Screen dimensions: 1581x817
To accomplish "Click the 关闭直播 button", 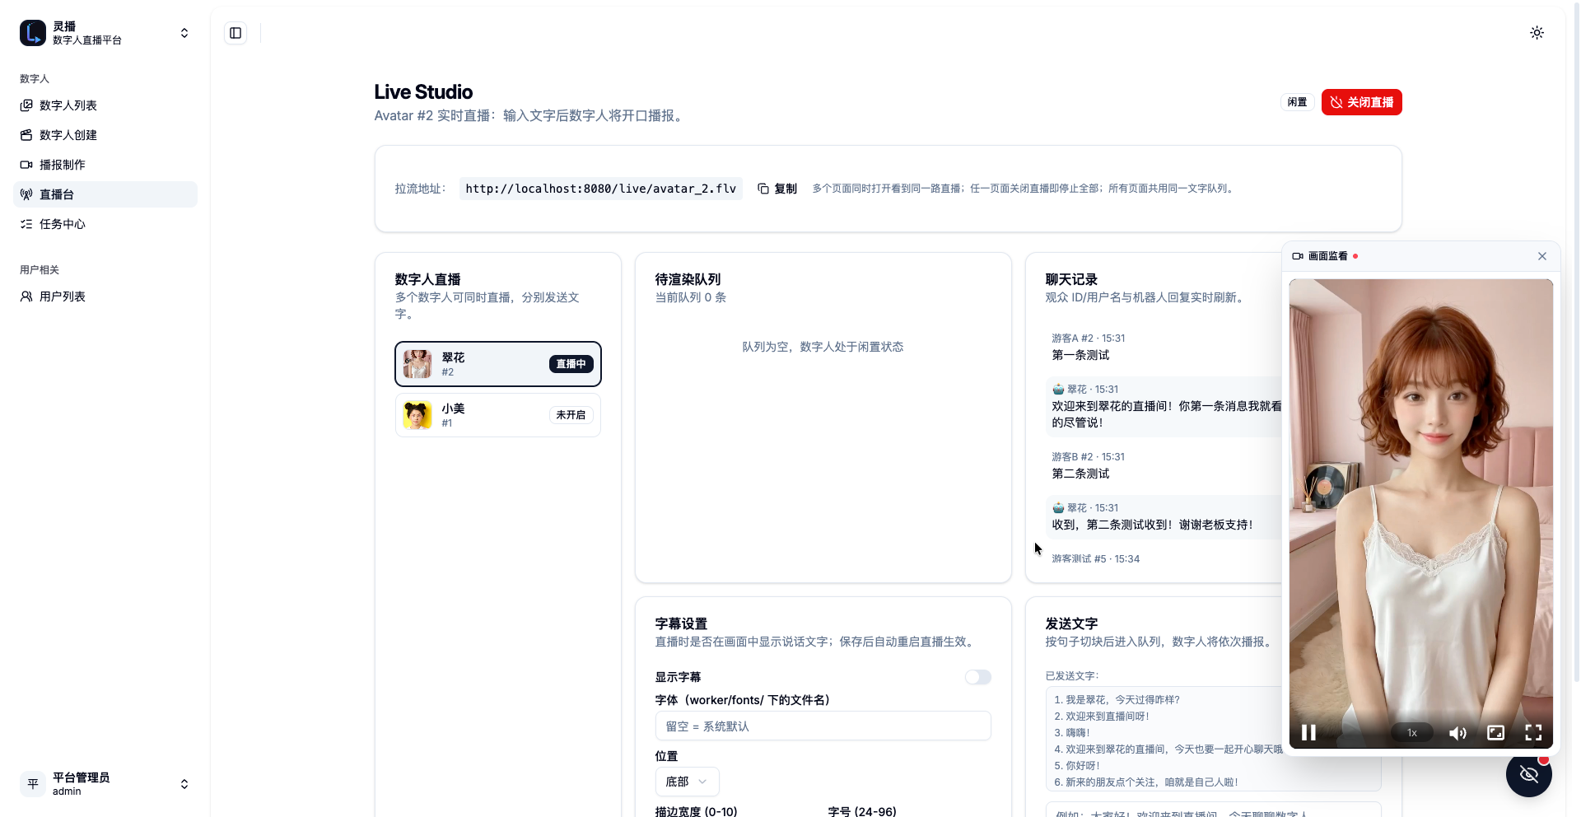I will (x=1361, y=102).
